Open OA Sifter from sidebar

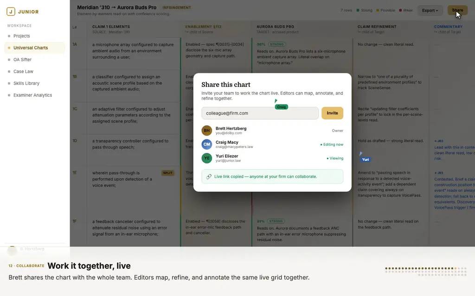coord(22,60)
